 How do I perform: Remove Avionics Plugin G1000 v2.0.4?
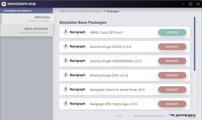point(172,47)
